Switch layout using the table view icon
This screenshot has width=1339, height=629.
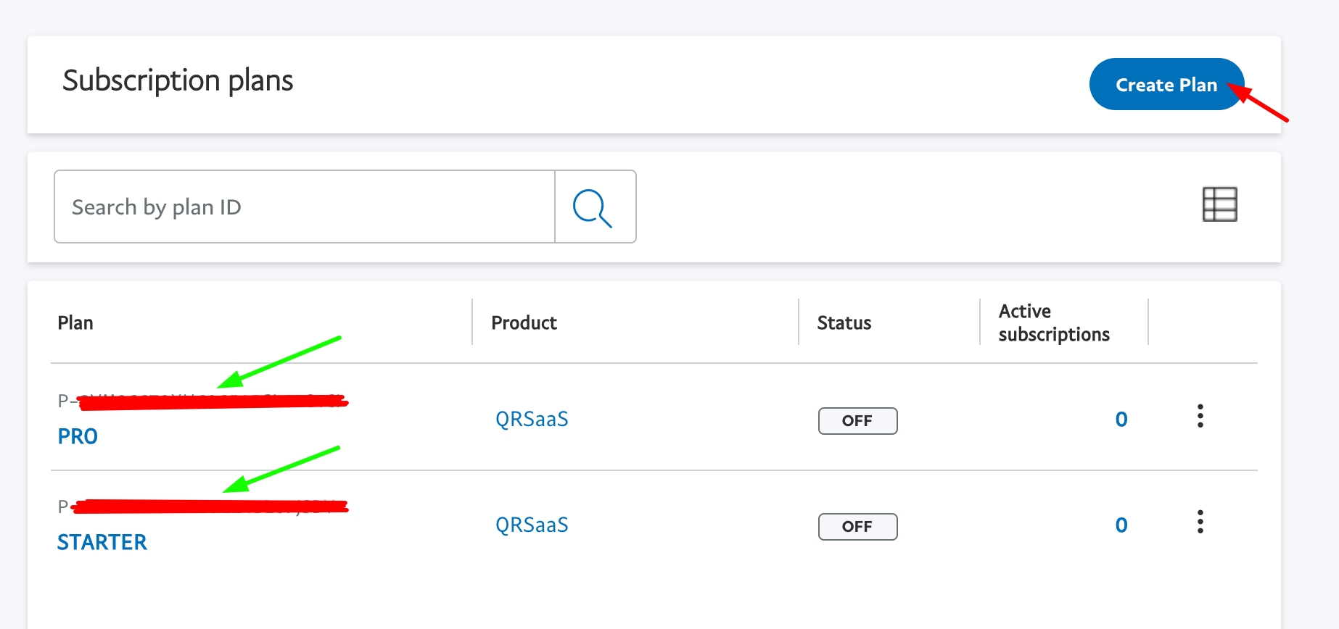(x=1219, y=204)
